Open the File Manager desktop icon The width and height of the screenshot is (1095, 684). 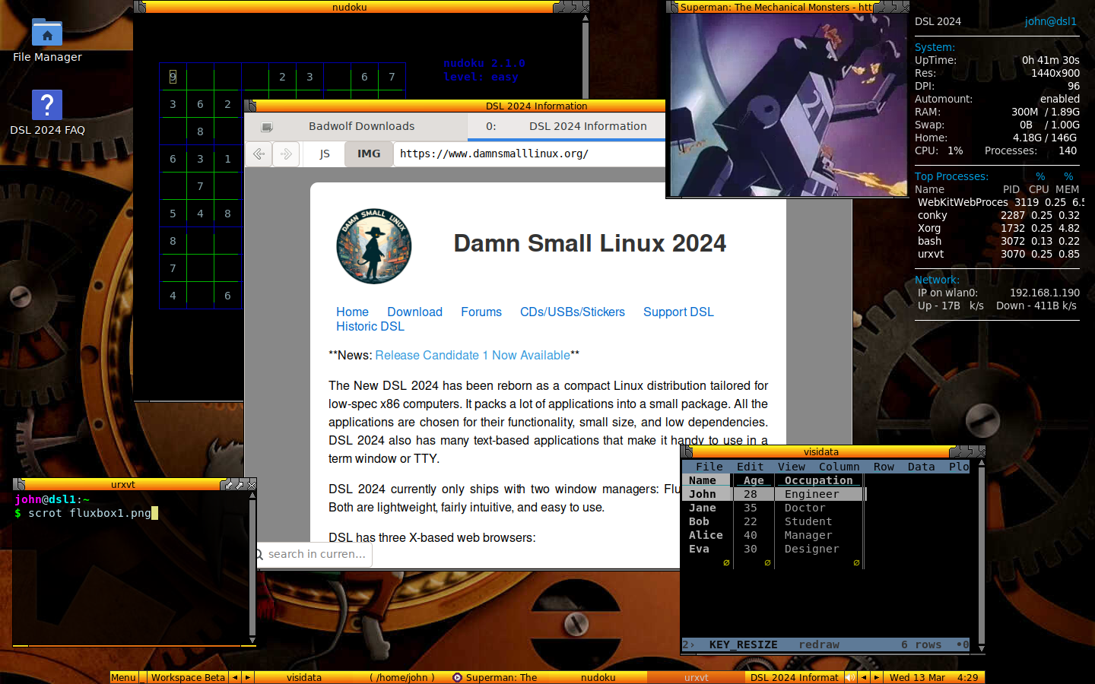(47, 41)
